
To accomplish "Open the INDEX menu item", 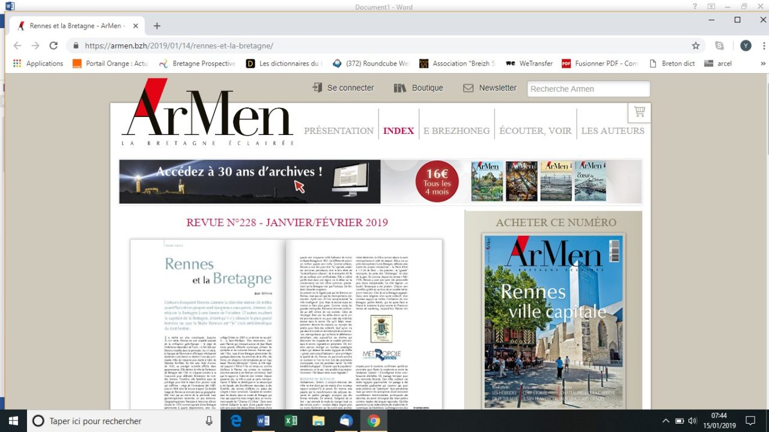I will (x=398, y=131).
